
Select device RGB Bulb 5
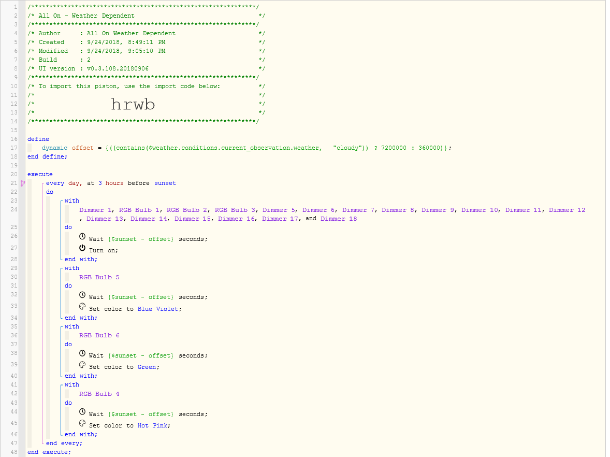coord(99,277)
